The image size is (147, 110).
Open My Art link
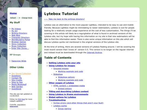click(14, 31)
